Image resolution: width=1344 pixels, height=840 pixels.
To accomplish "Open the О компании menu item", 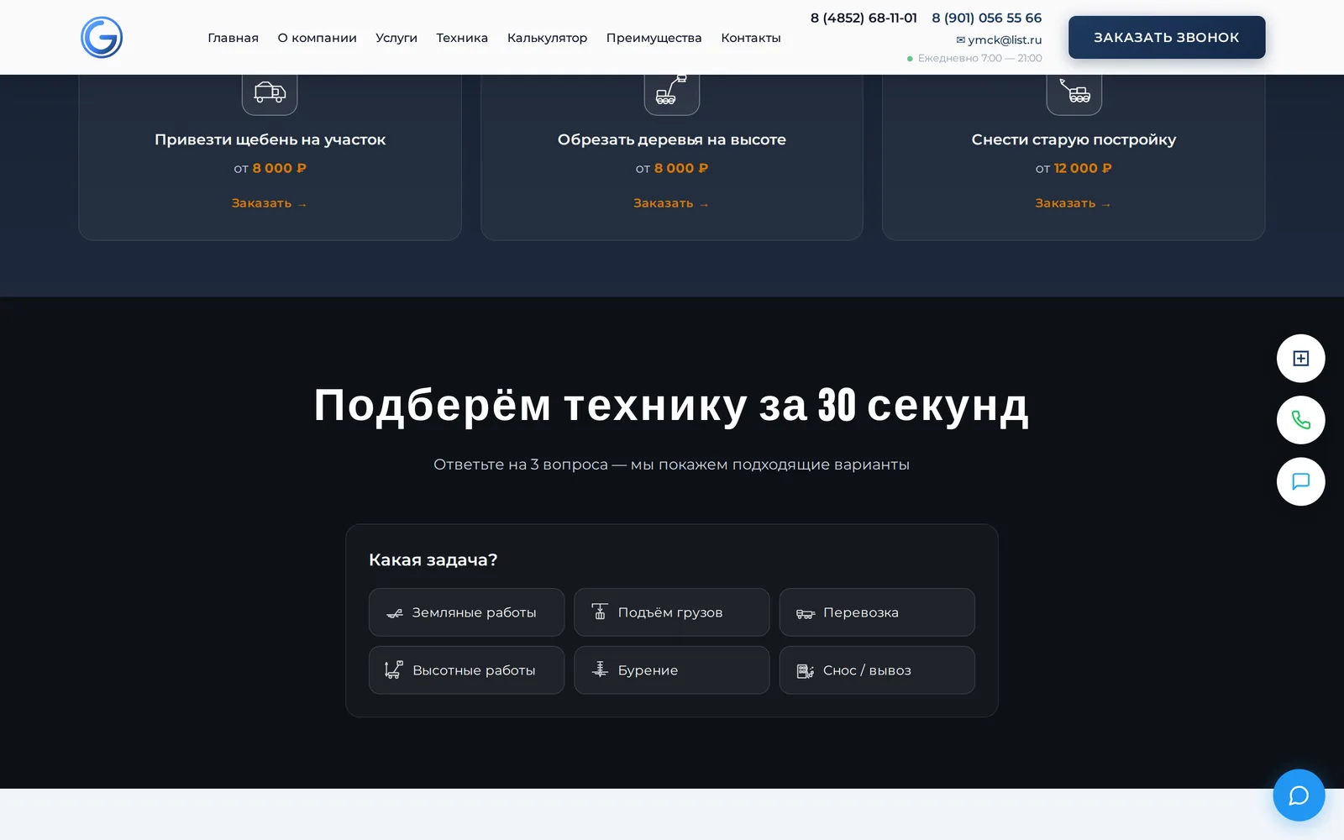I will (x=317, y=38).
